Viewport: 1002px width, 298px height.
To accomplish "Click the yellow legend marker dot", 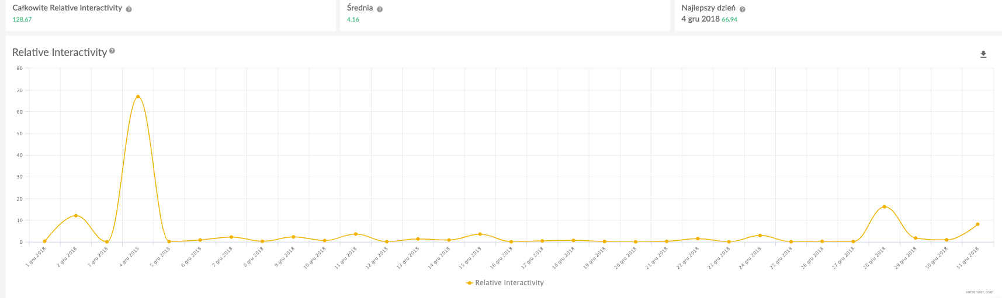I will (469, 283).
